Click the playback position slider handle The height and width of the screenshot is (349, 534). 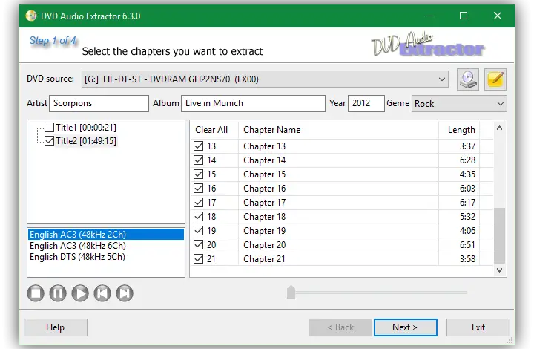[x=291, y=293]
